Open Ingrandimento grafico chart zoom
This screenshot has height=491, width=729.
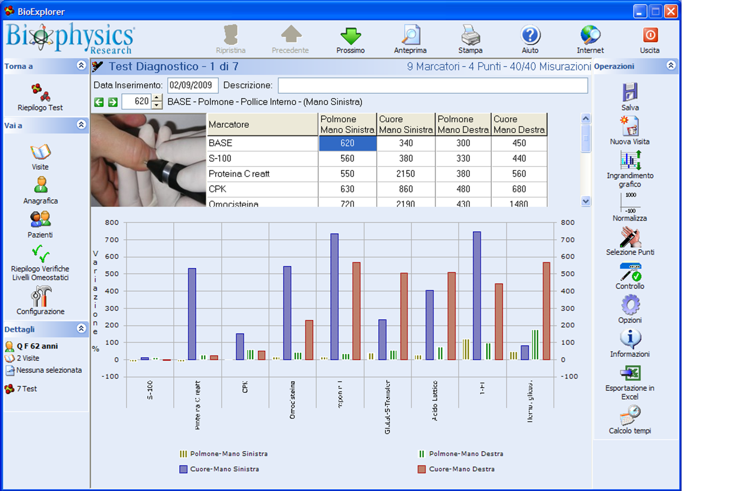coord(630,160)
